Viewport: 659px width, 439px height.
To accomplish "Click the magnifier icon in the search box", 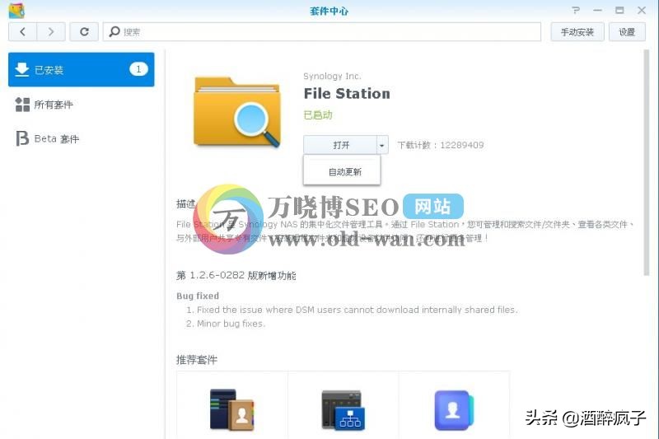I will point(115,31).
